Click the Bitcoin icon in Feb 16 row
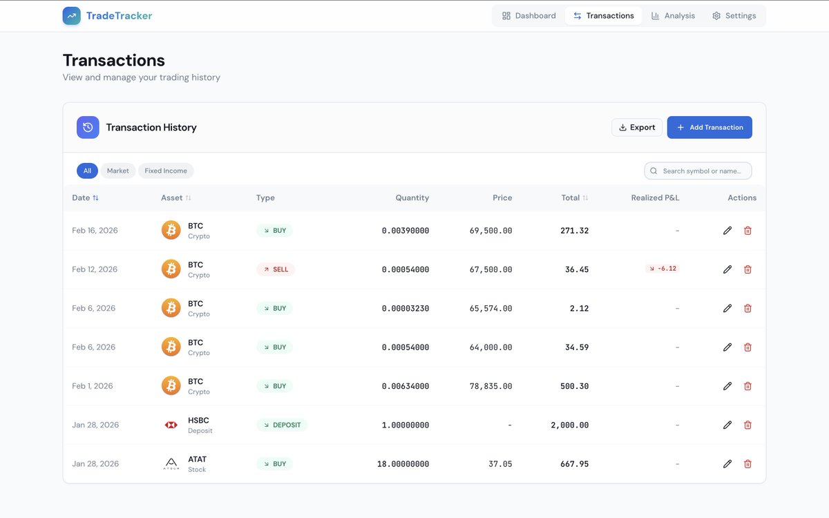This screenshot has height=518, width=829. [x=171, y=230]
